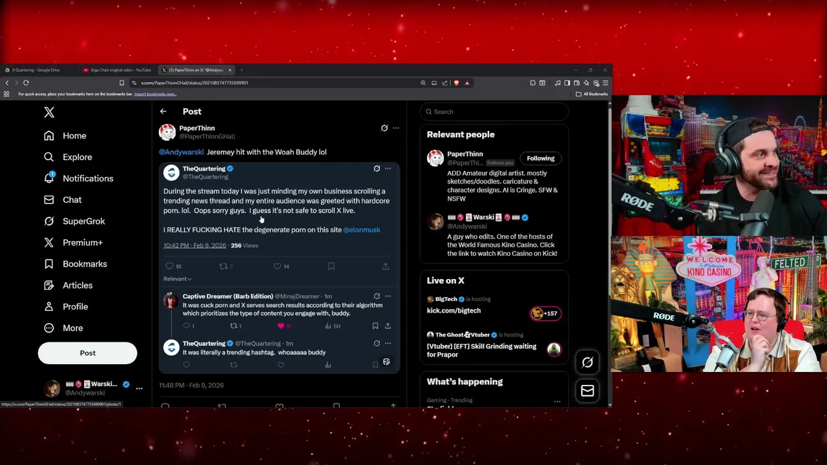
Task: Like the 'whoaaaaa buddy' reply
Action: click(x=281, y=366)
